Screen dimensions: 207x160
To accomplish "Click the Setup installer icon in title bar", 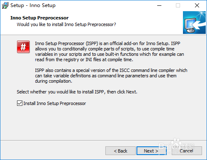I will coord(5,5).
